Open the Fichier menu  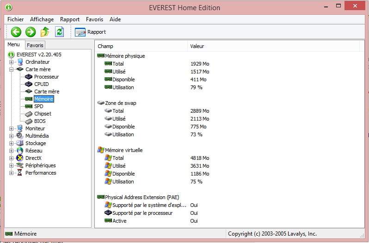click(16, 19)
